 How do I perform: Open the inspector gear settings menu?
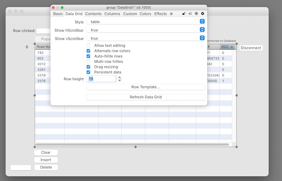coord(203,14)
